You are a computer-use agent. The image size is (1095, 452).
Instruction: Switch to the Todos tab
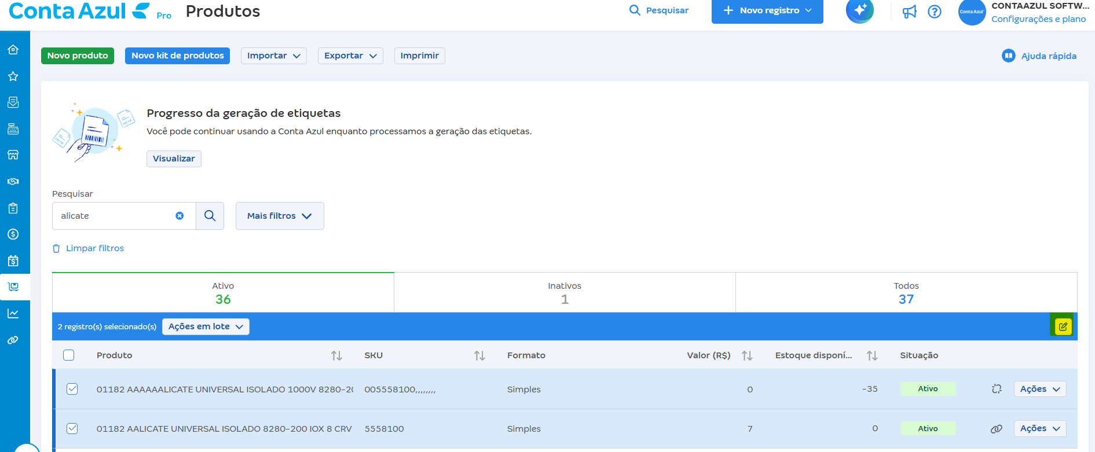906,293
